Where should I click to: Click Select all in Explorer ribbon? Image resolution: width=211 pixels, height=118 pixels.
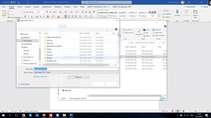[157, 30]
